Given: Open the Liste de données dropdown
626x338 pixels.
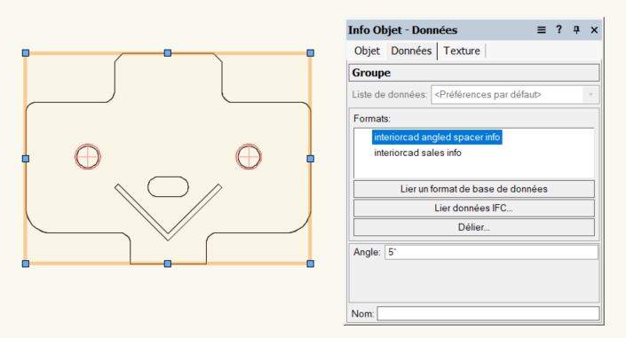Looking at the screenshot, I should click(x=515, y=95).
